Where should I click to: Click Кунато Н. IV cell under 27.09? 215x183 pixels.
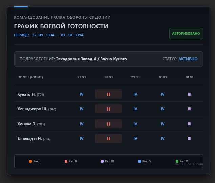pyautogui.click(x=82, y=94)
